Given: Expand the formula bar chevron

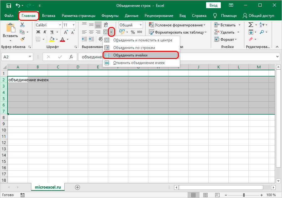Looking at the screenshot, I should (x=277, y=57).
